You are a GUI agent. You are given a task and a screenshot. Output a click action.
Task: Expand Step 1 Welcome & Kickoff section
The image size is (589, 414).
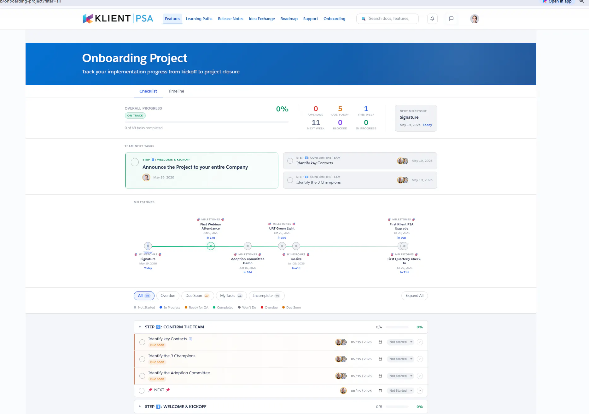(140, 406)
